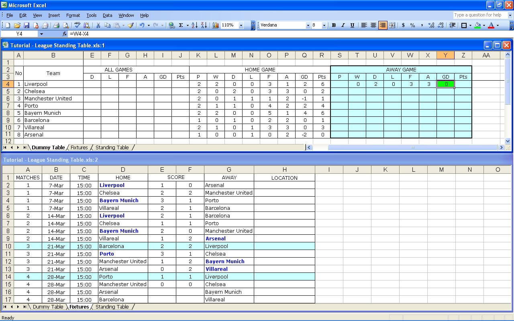
Task: Increase decimal places
Action: [431, 25]
